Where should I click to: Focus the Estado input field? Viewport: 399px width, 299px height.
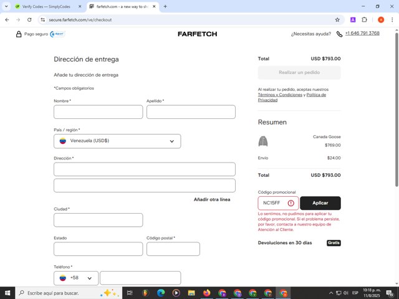99,249
